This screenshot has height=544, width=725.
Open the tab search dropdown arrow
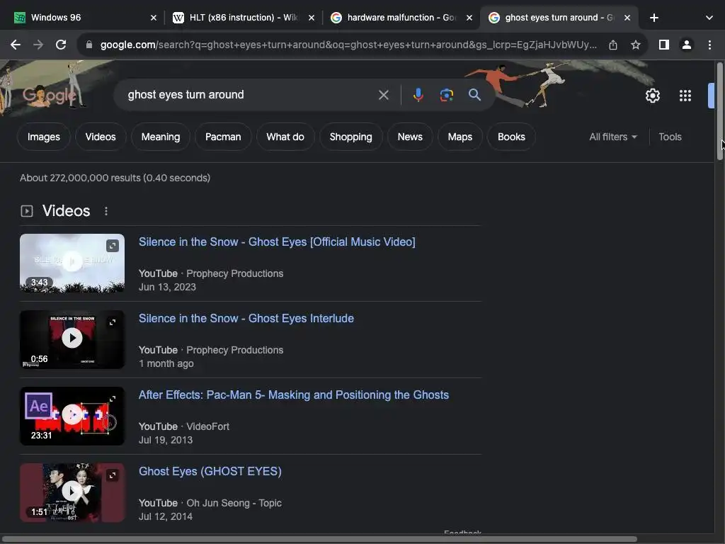pyautogui.click(x=709, y=18)
